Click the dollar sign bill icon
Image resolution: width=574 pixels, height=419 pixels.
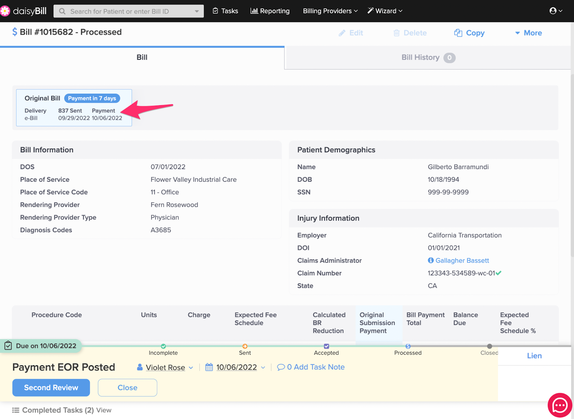15,32
